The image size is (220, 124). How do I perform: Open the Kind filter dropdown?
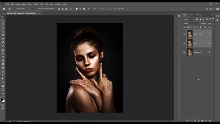point(189,19)
